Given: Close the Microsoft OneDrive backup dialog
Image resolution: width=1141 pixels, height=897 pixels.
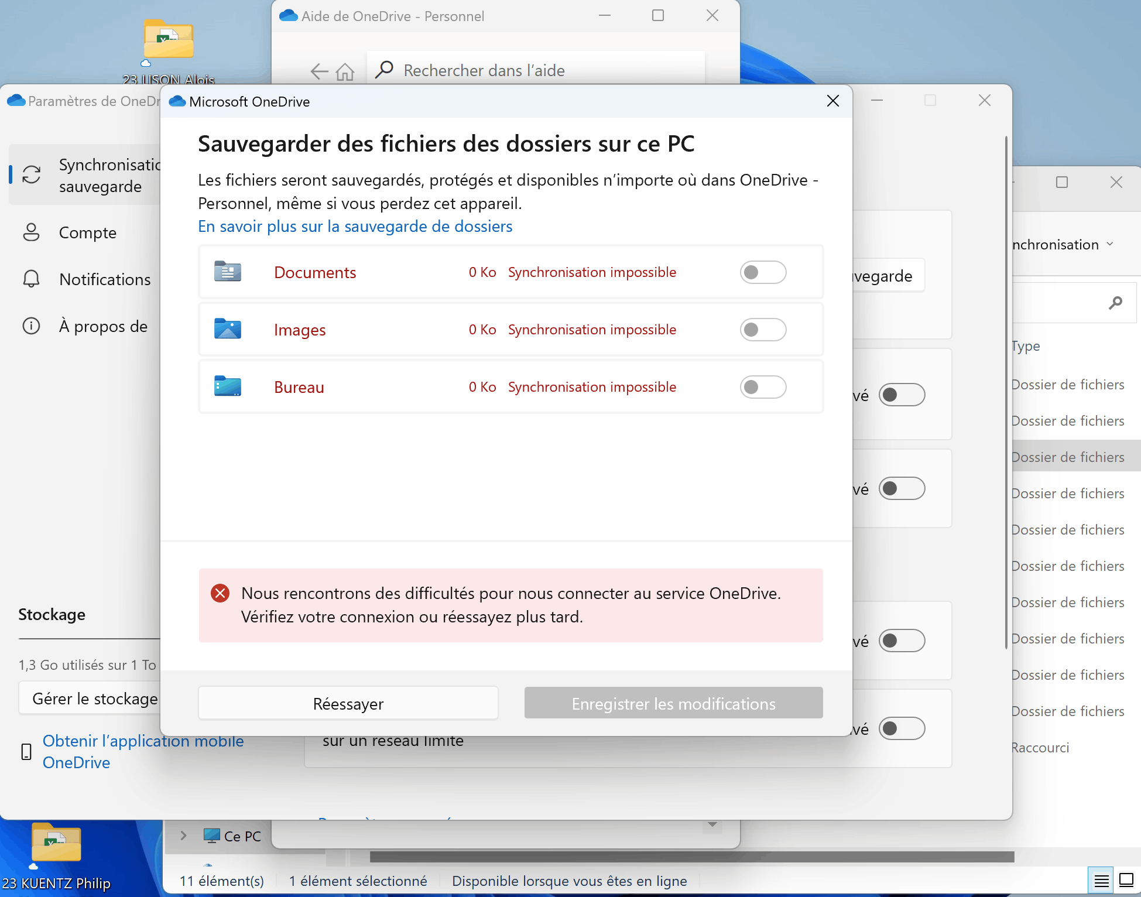Looking at the screenshot, I should [833, 101].
